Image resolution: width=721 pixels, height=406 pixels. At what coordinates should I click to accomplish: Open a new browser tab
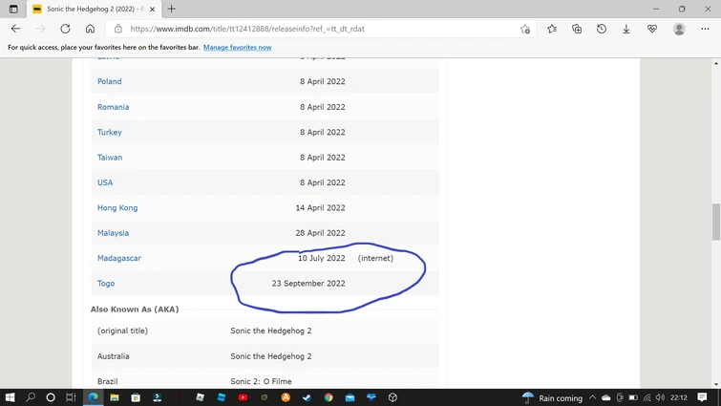pyautogui.click(x=172, y=9)
